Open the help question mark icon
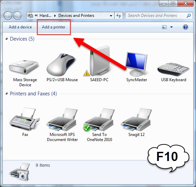 [x=186, y=27]
